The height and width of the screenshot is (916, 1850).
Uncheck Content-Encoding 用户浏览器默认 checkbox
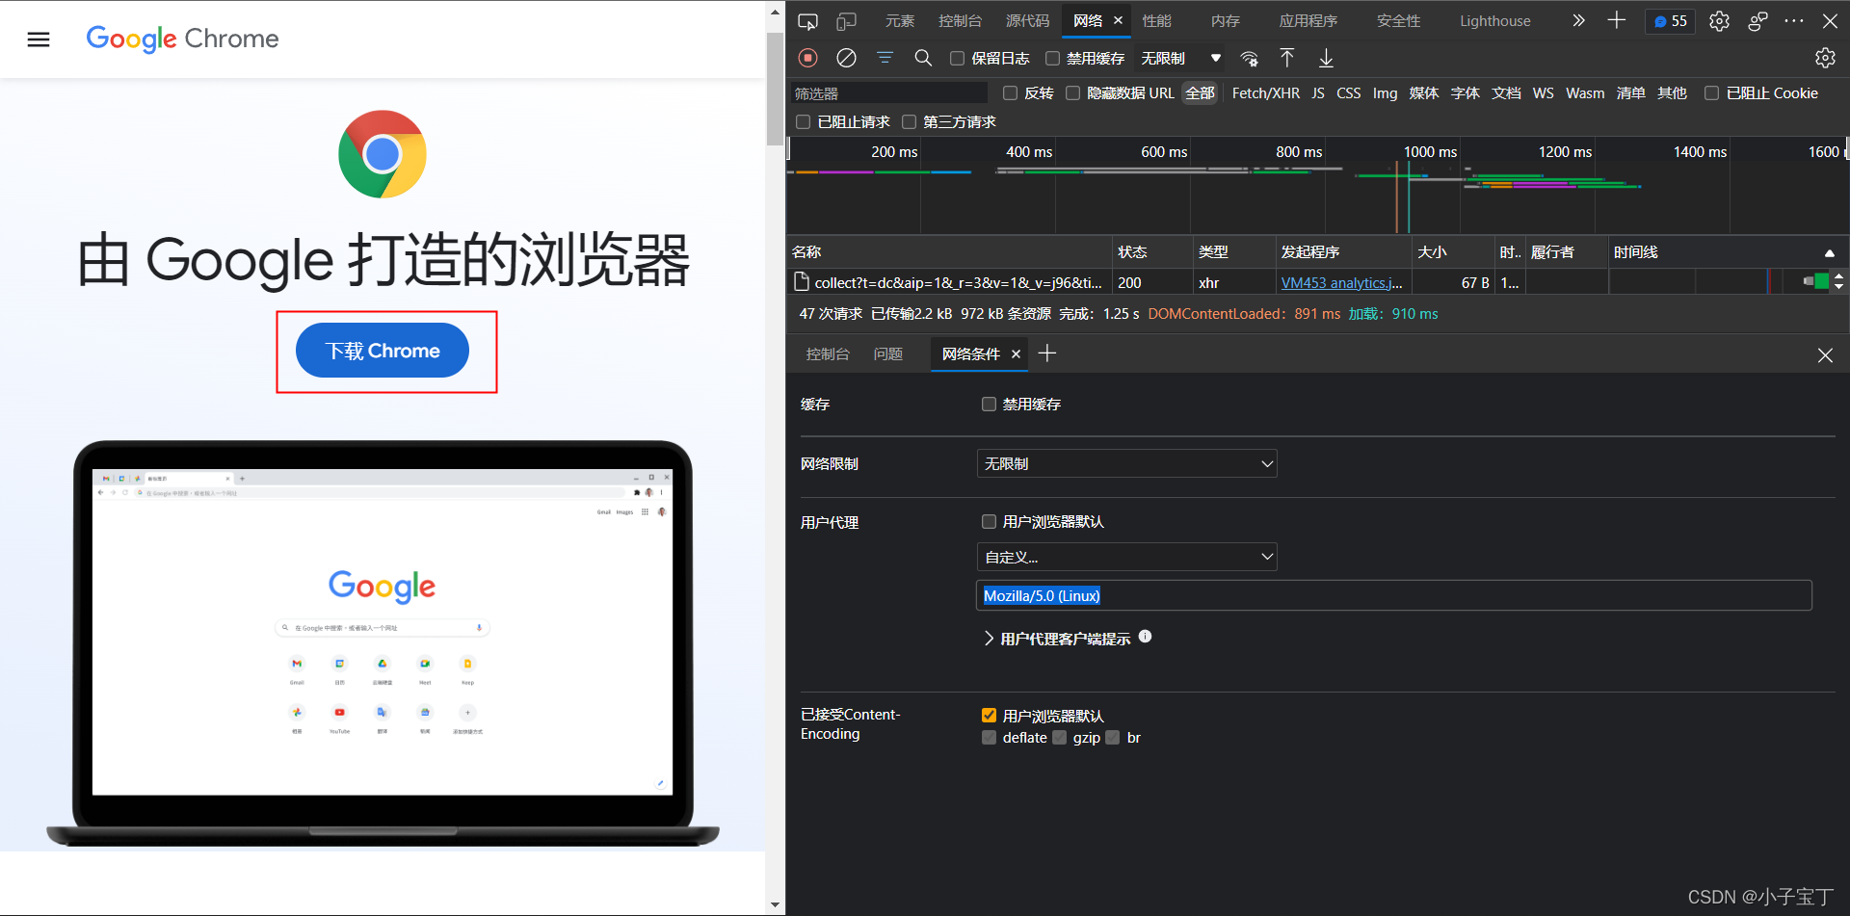(x=989, y=716)
